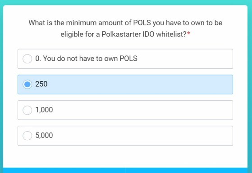The width and height of the screenshot is (252, 173).
Task: Select the "0. You do not have to own POLS" radio button
Action: point(27,59)
